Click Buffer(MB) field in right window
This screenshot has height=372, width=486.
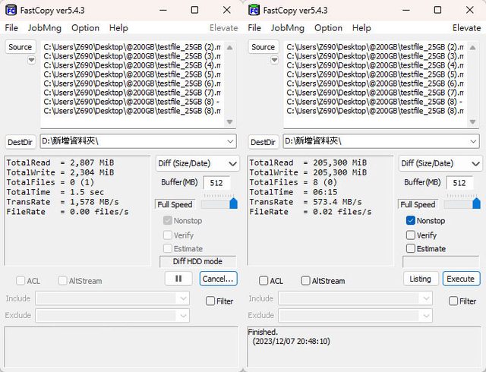459,183
